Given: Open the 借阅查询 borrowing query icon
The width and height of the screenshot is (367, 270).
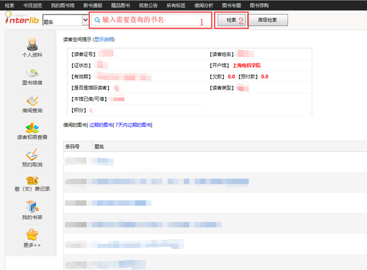Looking at the screenshot, I should tap(32, 100).
